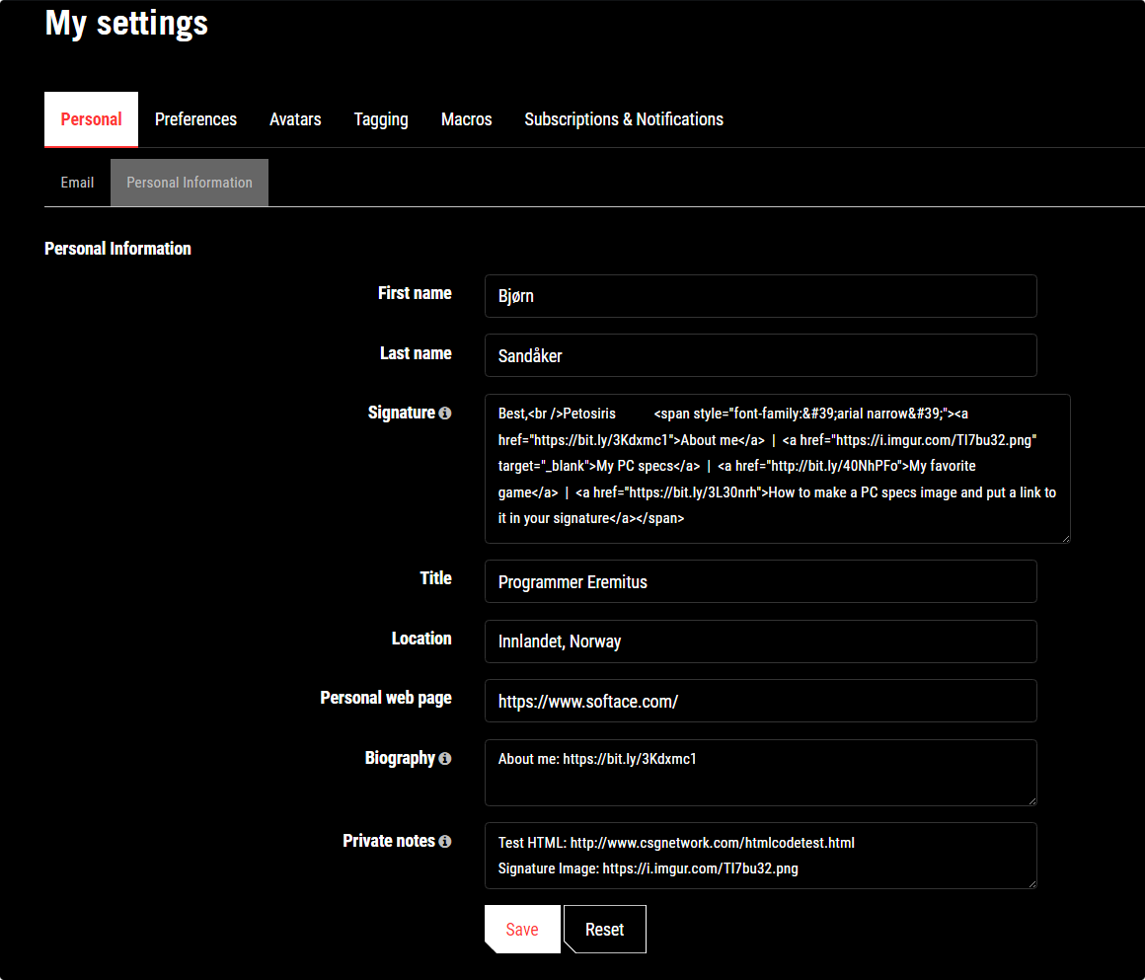Select the Location field with Innlandet, Norway
The width and height of the screenshot is (1145, 980).
pyautogui.click(x=760, y=641)
